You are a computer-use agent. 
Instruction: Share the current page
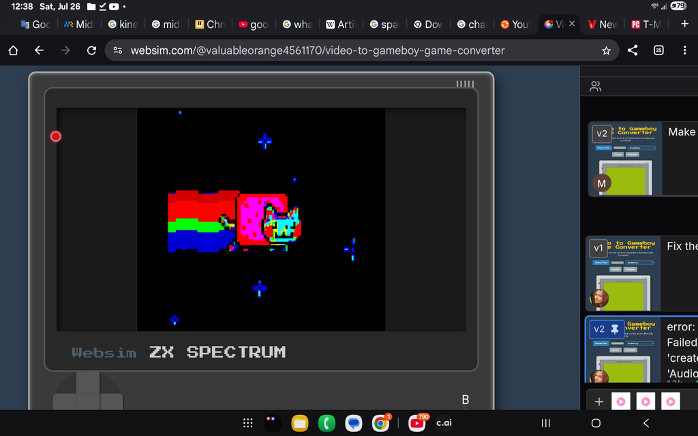(x=633, y=50)
